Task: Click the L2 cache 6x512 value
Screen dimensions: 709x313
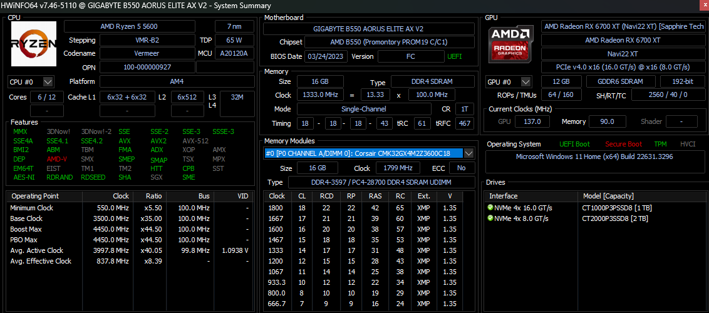Action: [187, 97]
